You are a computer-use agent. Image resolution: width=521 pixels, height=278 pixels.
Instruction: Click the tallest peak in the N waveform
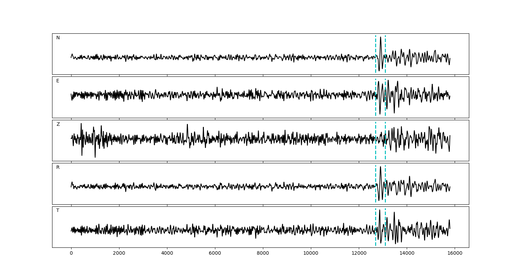(x=381, y=37)
